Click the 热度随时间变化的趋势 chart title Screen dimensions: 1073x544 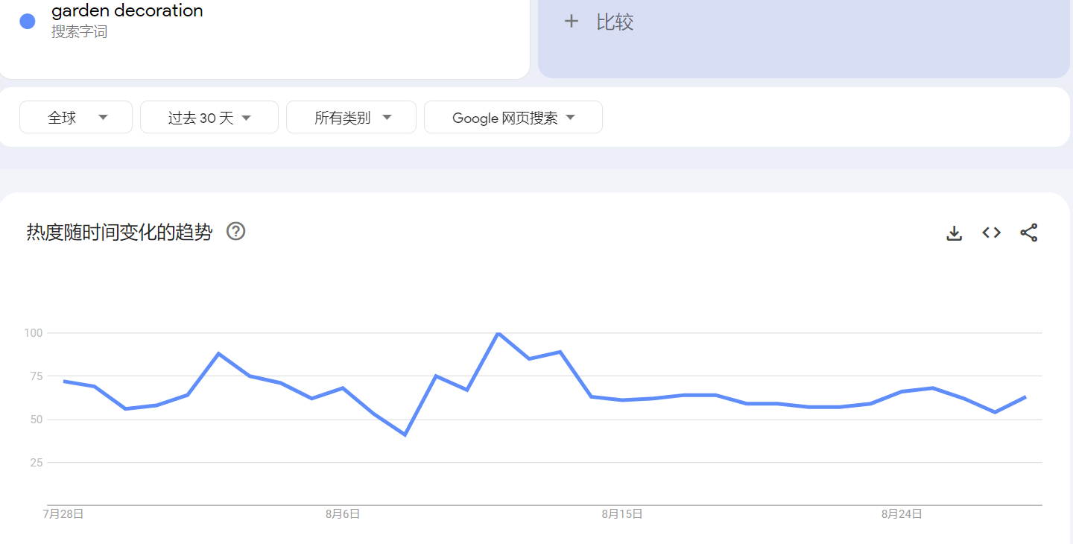119,233
